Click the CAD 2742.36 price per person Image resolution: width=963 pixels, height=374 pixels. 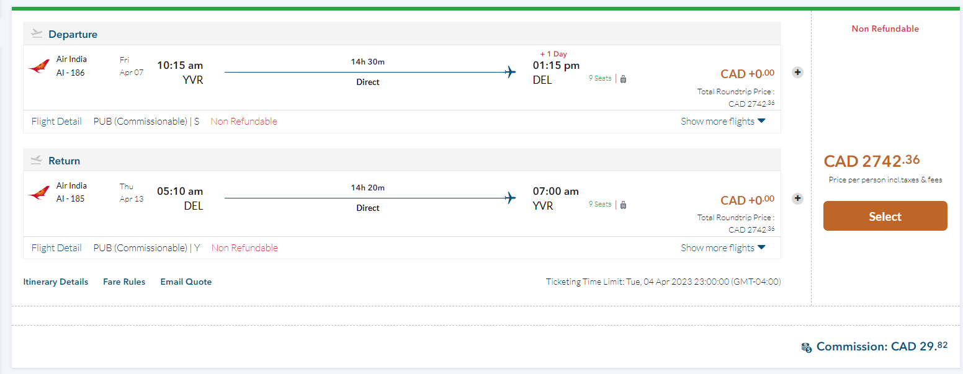(x=871, y=161)
